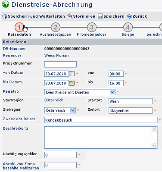
Task: Click the bis time field 16:00
Action: 116,83
